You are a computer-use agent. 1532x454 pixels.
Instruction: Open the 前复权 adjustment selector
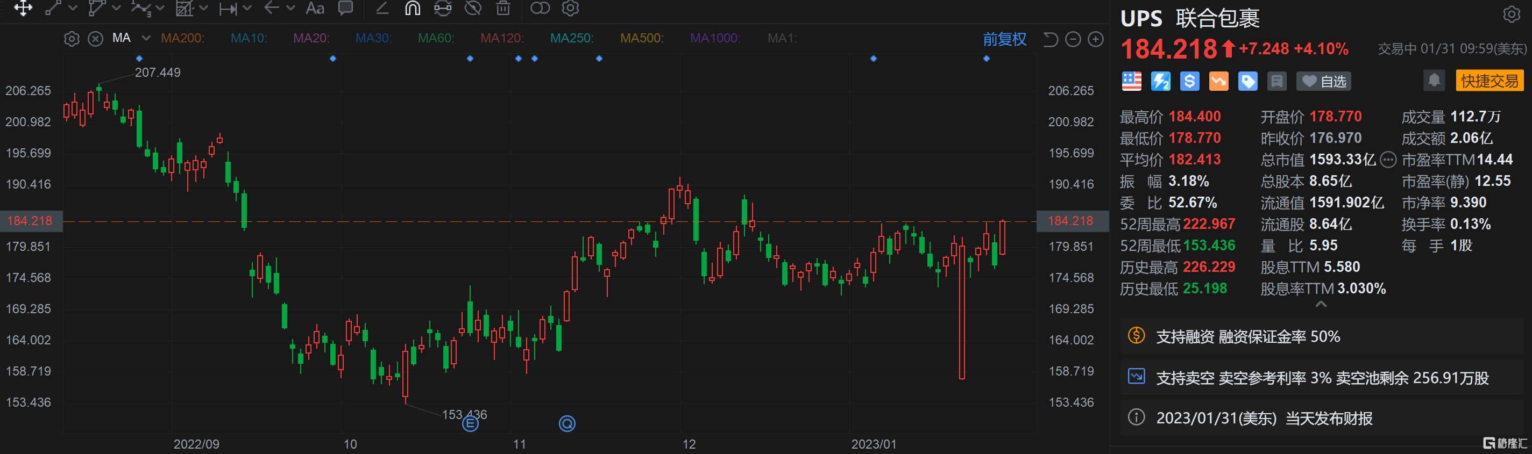pos(1004,39)
